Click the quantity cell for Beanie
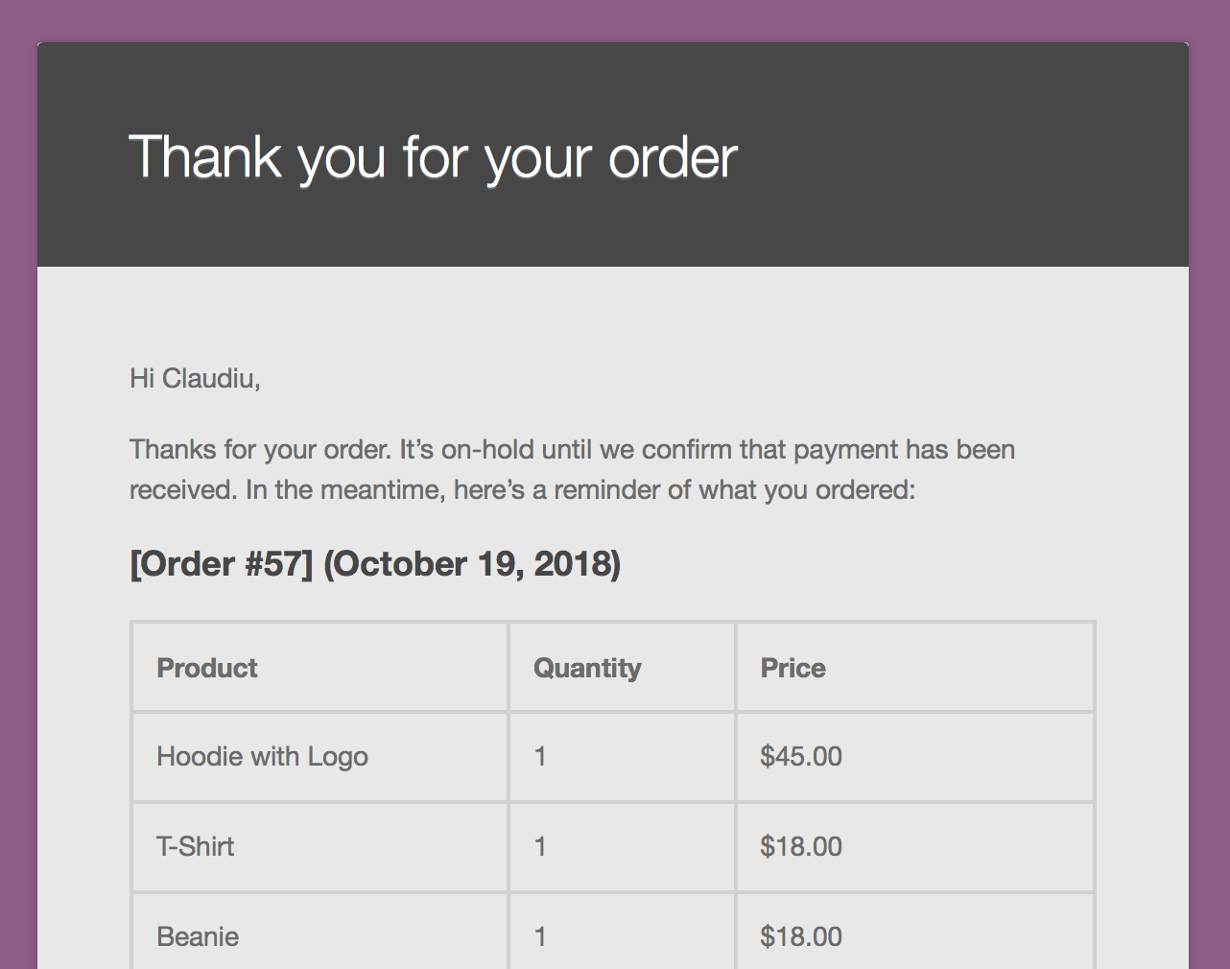This screenshot has height=969, width=1230. tap(622, 933)
